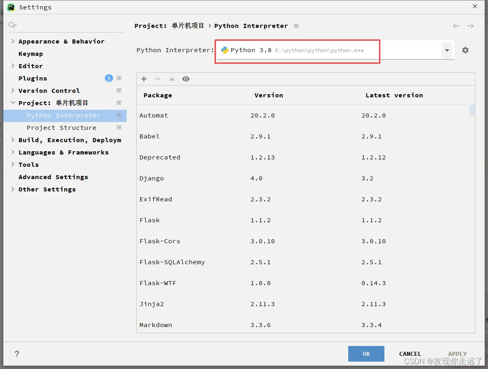
Task: Click project icon on Project 单片机项目 row
Action: 119,103
